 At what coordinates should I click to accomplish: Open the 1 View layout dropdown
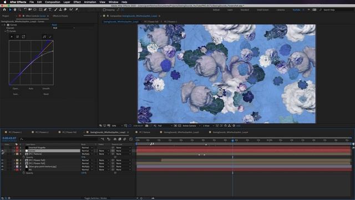(x=209, y=126)
